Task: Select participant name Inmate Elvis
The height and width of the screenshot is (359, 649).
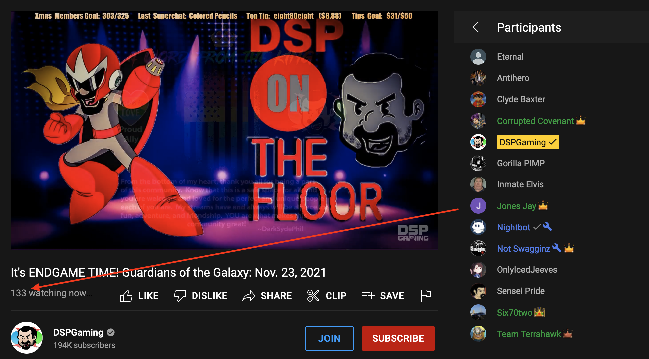Action: tap(520, 184)
